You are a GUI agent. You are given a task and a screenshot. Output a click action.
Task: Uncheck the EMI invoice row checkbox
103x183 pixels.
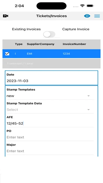pyautogui.click(x=7, y=54)
